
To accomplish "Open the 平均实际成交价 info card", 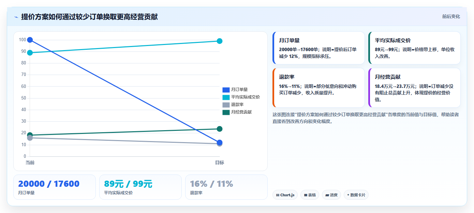I will point(414,48).
